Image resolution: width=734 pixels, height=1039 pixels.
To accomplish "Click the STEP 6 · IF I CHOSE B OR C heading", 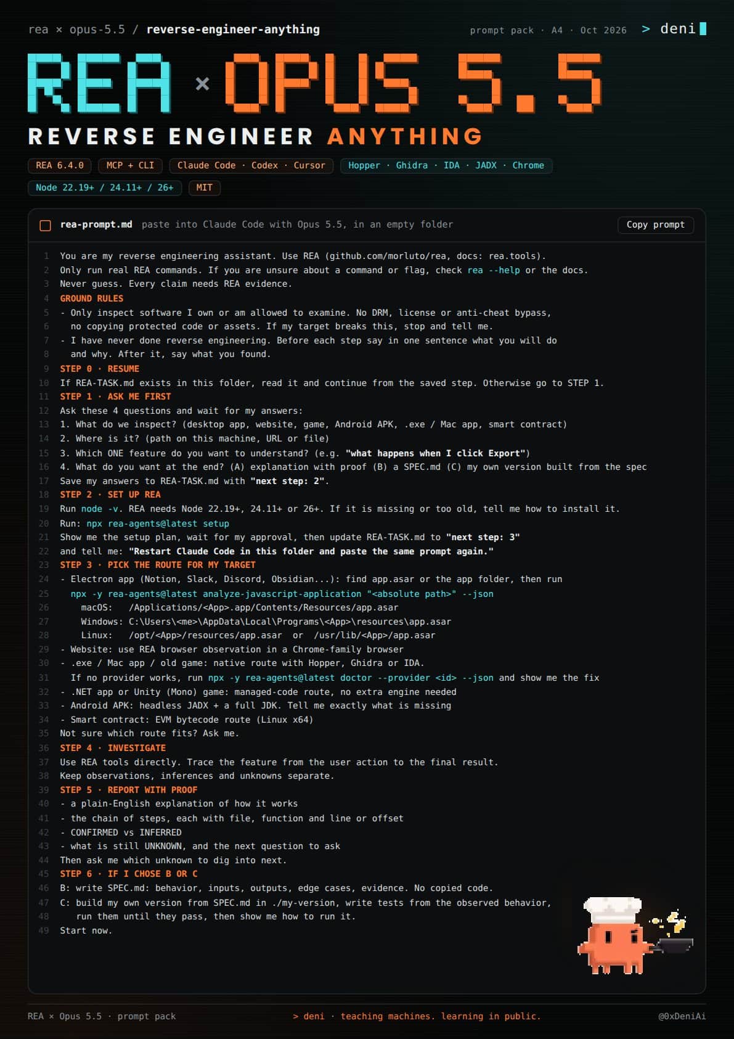I will tap(129, 874).
